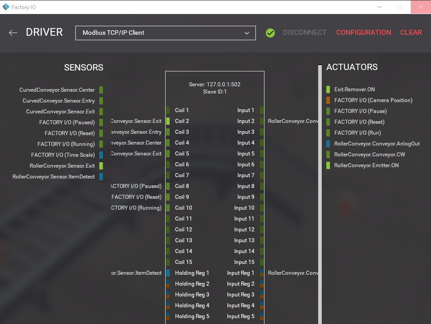Select FACTORY I/O (Reset) sensor tag
This screenshot has height=324, width=431.
[x=70, y=133]
